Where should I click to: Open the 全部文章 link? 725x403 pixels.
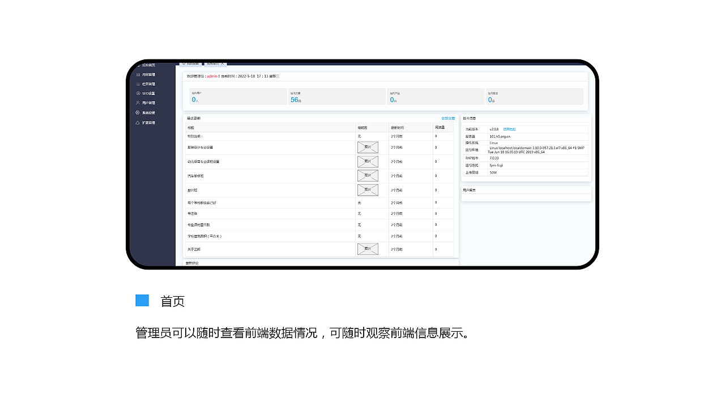point(447,118)
